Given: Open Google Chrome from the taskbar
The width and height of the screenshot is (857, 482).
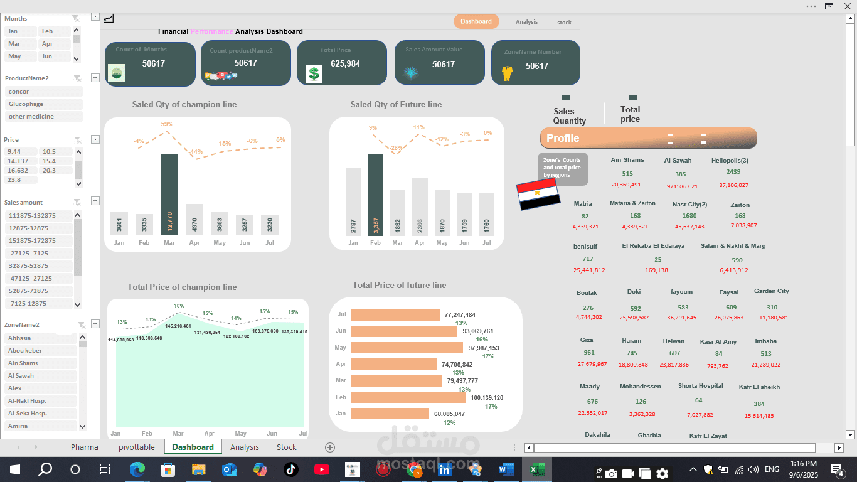Looking at the screenshot, I should (414, 469).
